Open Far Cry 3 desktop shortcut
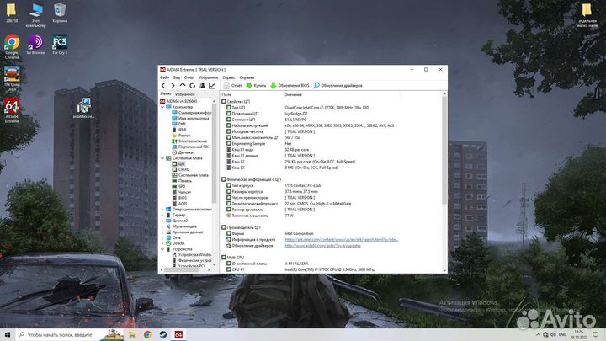606x341 pixels. (x=60, y=45)
